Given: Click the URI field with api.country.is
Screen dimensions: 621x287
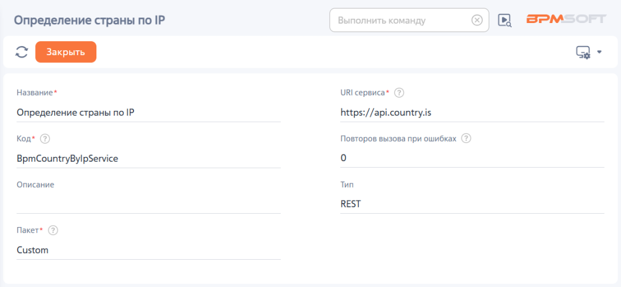Looking at the screenshot, I should [x=472, y=113].
